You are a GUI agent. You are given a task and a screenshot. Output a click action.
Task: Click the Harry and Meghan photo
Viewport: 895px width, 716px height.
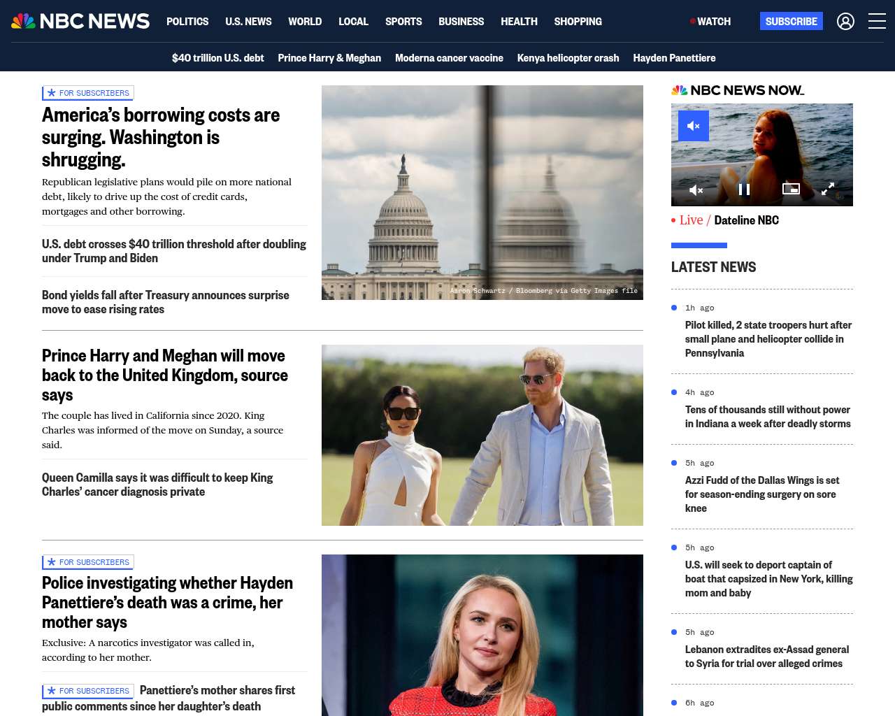(x=482, y=435)
